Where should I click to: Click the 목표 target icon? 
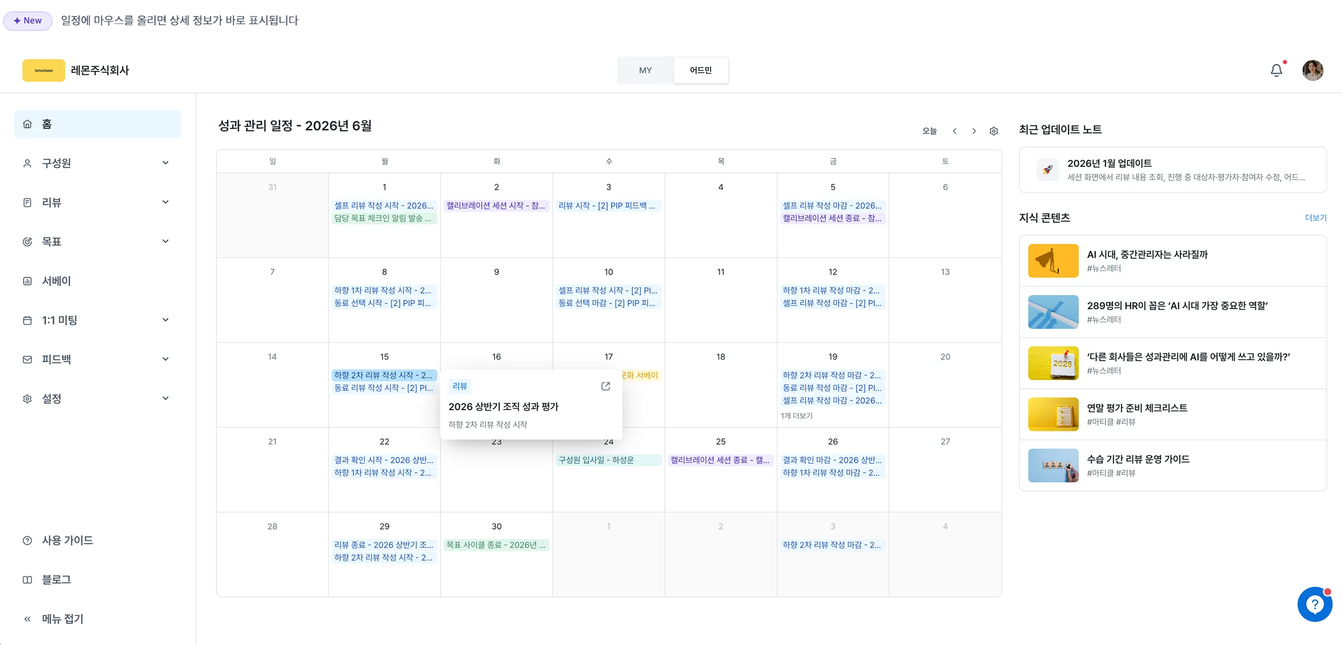point(28,242)
